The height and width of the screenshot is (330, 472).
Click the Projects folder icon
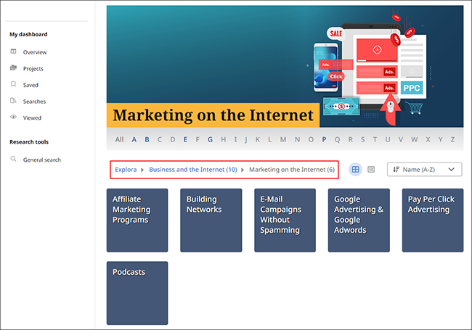tap(13, 67)
